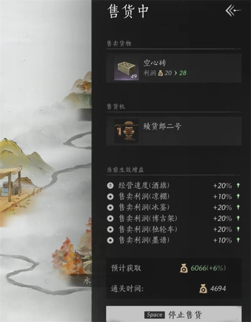
Task: Click the 鲮货郎二号 vending machine icon
Action: (126, 131)
